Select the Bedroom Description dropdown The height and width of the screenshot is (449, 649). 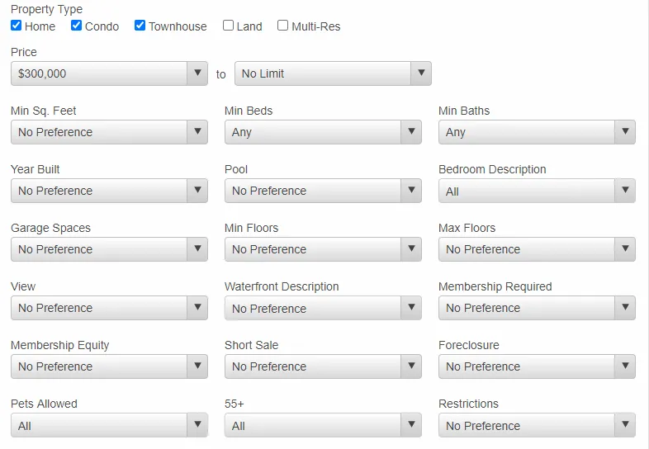pos(537,191)
